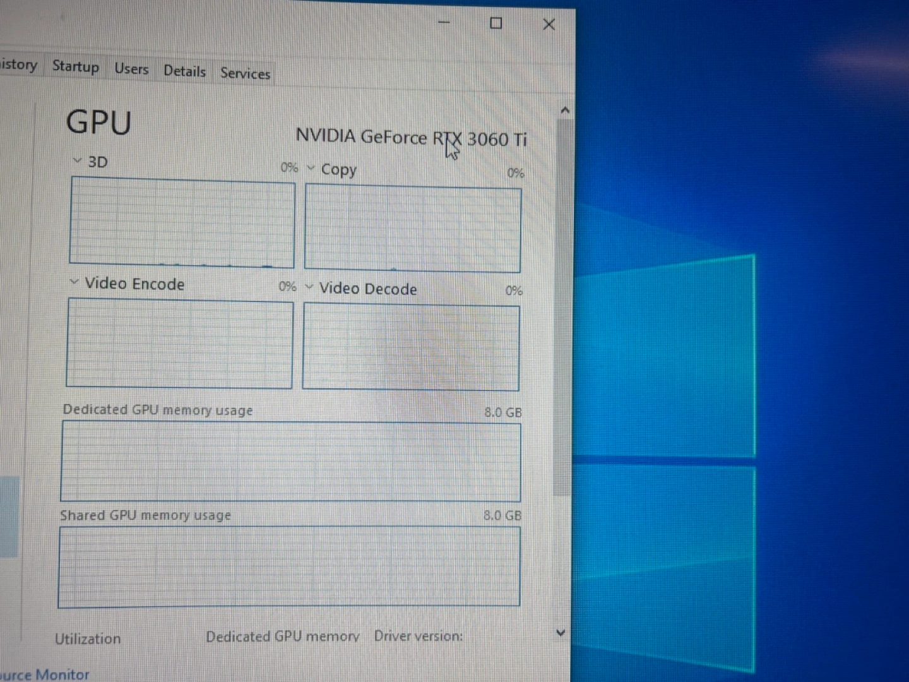Screen dimensions: 909x682
Task: Click the 3D 0% usage value
Action: click(289, 167)
